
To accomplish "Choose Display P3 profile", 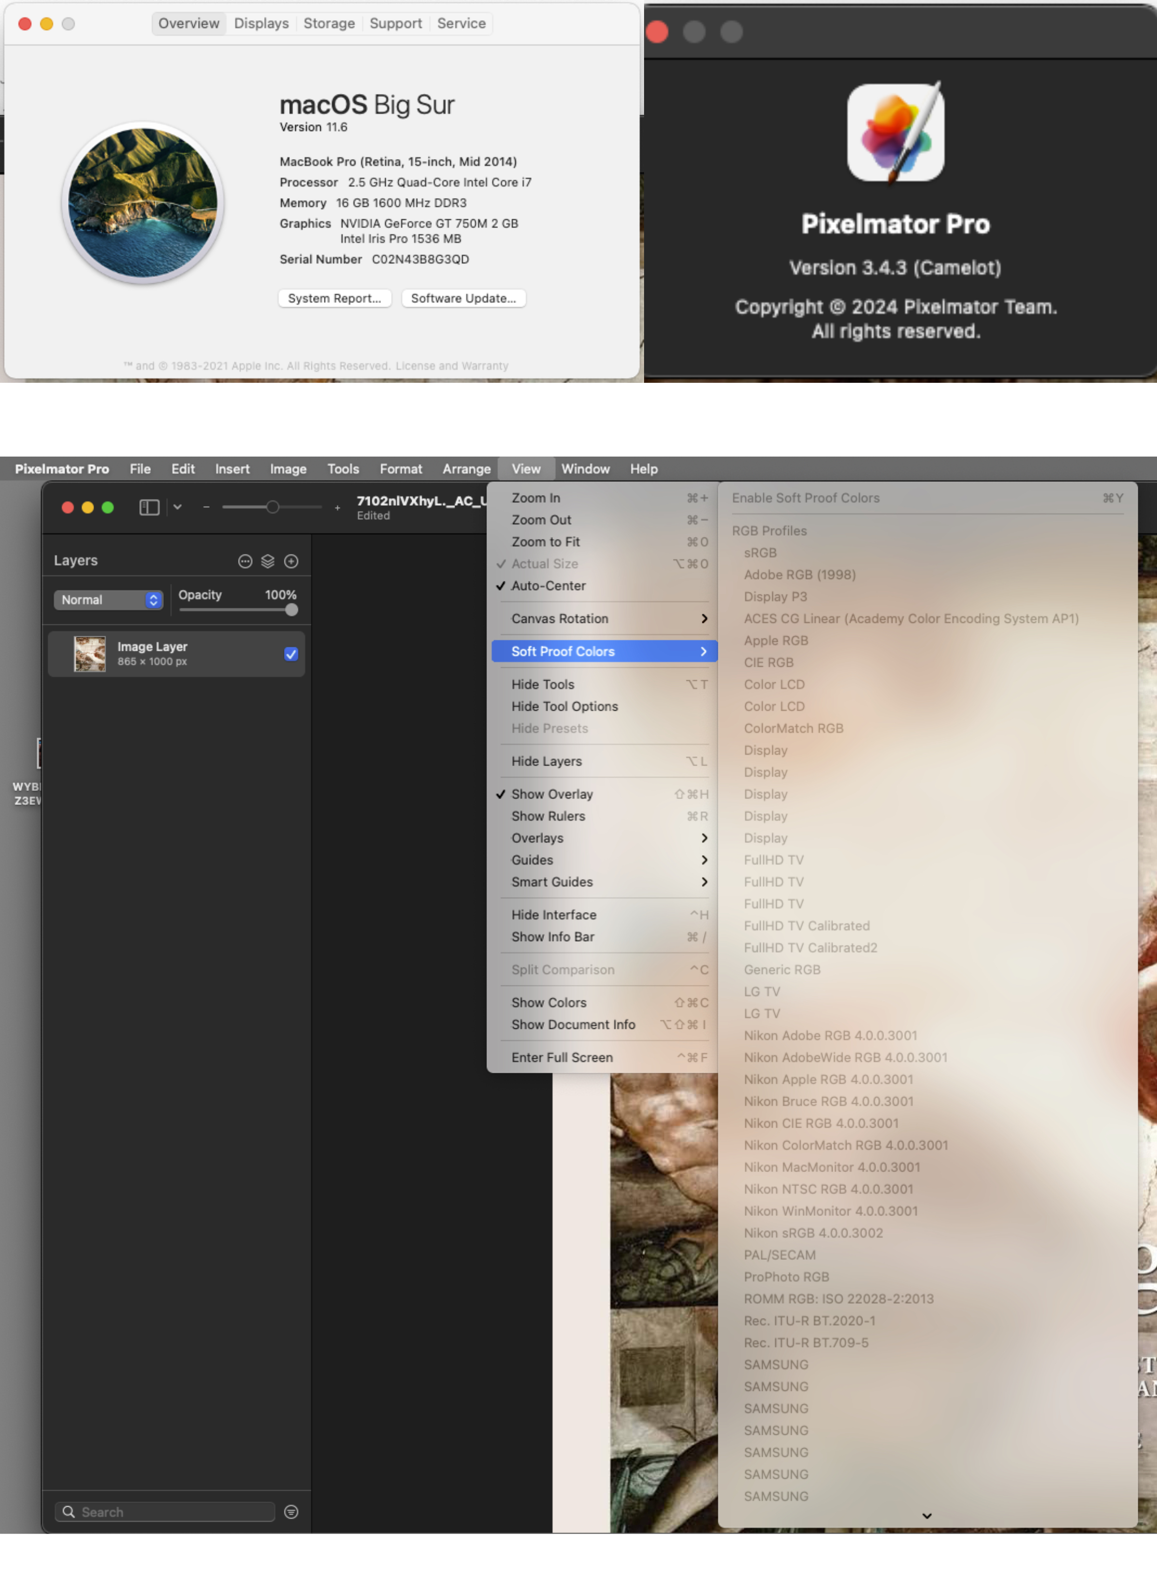I will [x=928, y=597].
